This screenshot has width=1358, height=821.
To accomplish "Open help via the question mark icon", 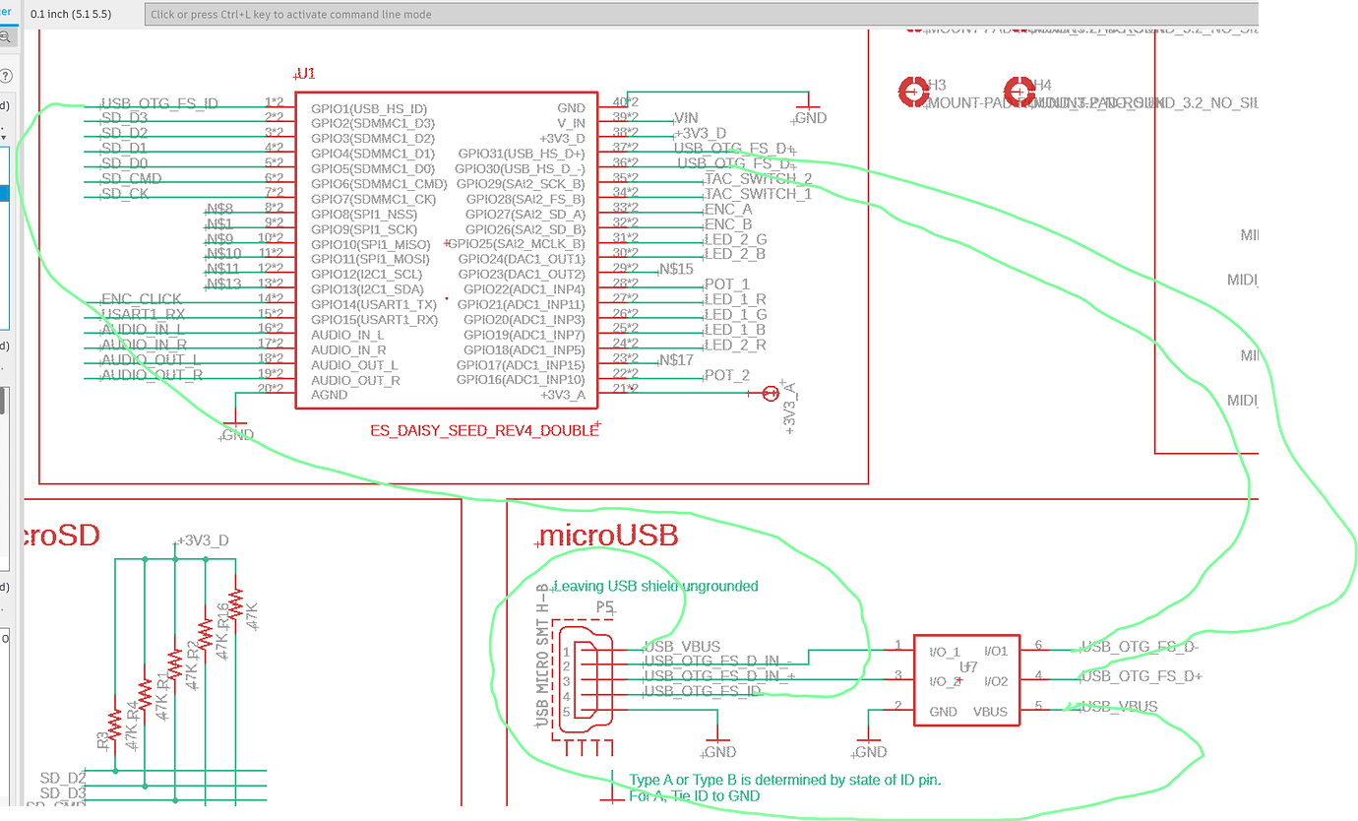I will [x=8, y=76].
